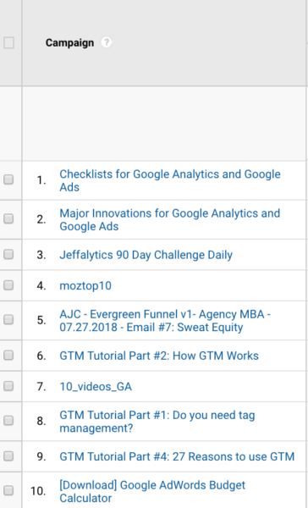Tick the Jeffalytics 90 Day Challenge checkbox

(x=8, y=255)
